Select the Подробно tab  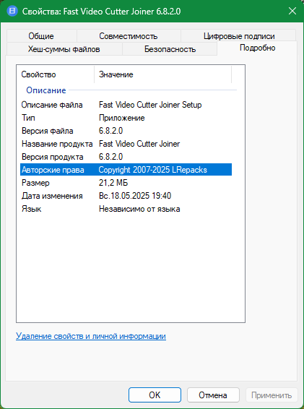click(257, 48)
